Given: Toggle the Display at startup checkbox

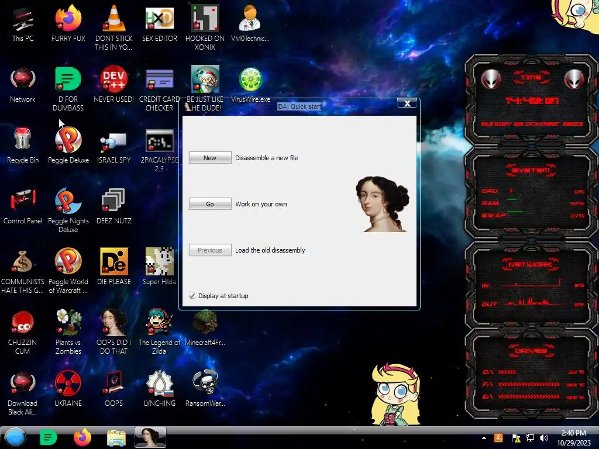Looking at the screenshot, I should tap(192, 296).
